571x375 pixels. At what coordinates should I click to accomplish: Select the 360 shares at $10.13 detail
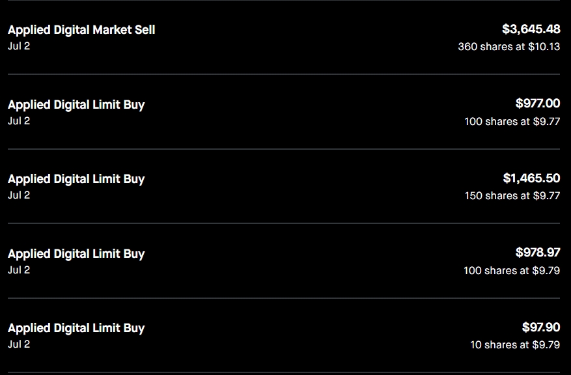point(508,47)
